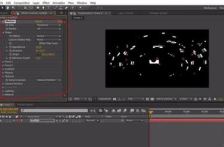Open the Camera System dropdown

(49, 80)
